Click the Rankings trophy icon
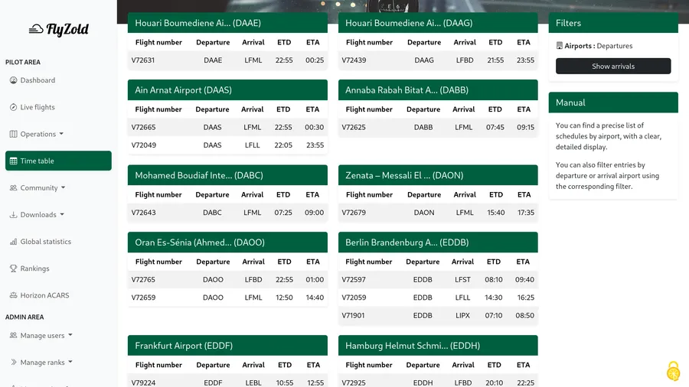Image resolution: width=689 pixels, height=387 pixels. (x=14, y=268)
